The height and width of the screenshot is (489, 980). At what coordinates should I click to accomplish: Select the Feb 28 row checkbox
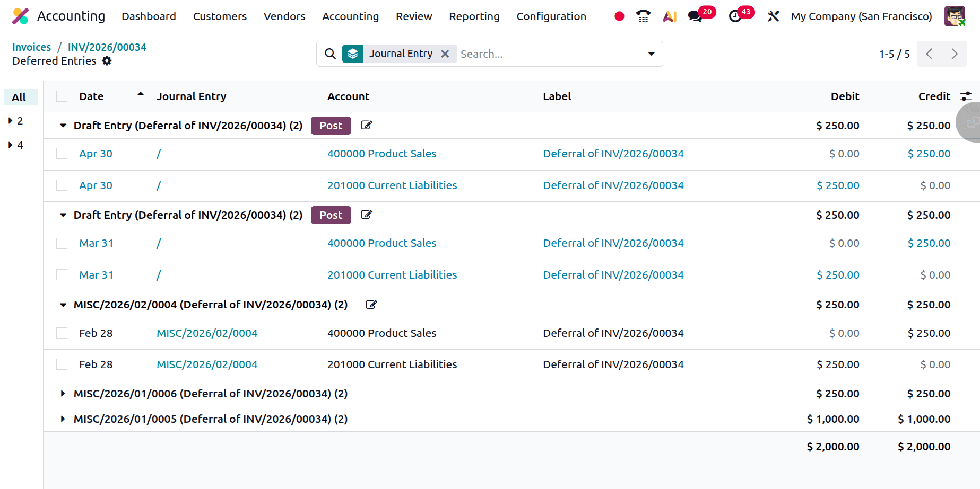tap(62, 333)
